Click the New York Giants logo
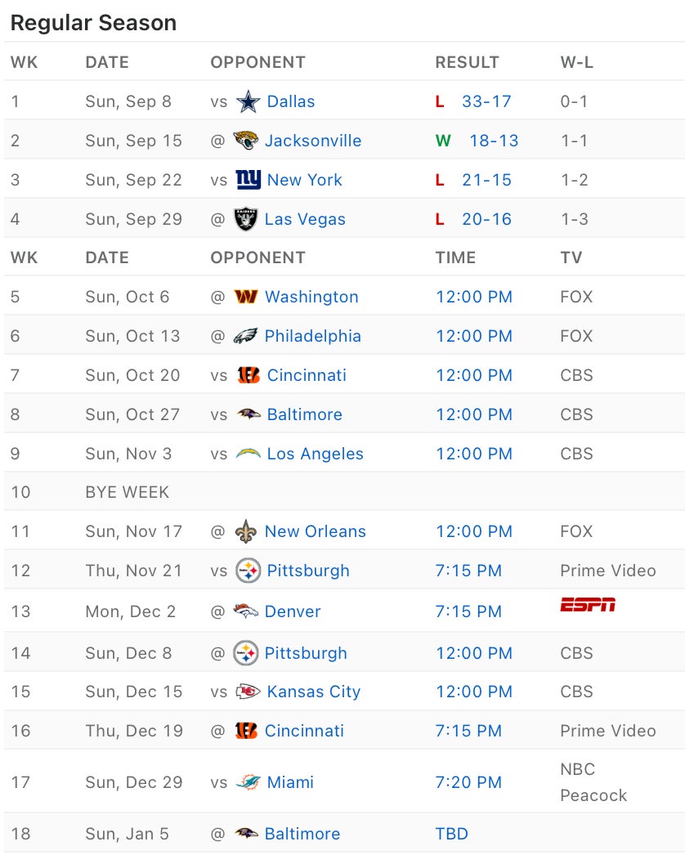Image resolution: width=685 pixels, height=855 pixels. 248,180
